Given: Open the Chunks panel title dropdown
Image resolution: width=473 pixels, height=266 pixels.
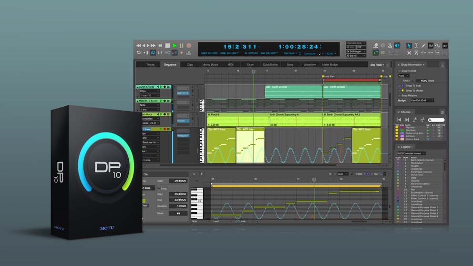Looking at the screenshot, I should pos(407,112).
